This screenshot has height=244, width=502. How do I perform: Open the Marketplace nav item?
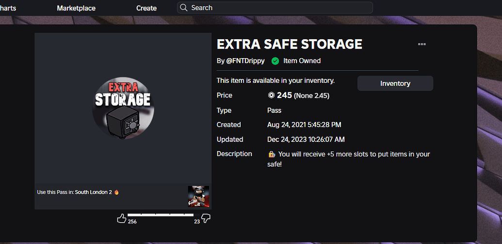pyautogui.click(x=76, y=8)
